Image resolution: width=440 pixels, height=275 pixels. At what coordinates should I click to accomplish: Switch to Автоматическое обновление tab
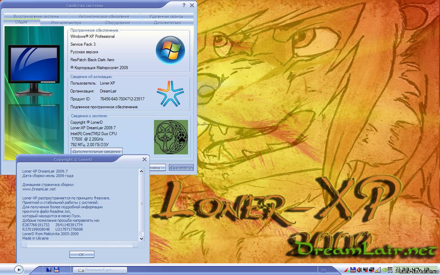104,16
